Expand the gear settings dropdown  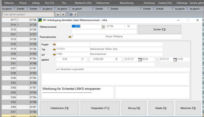73,14
